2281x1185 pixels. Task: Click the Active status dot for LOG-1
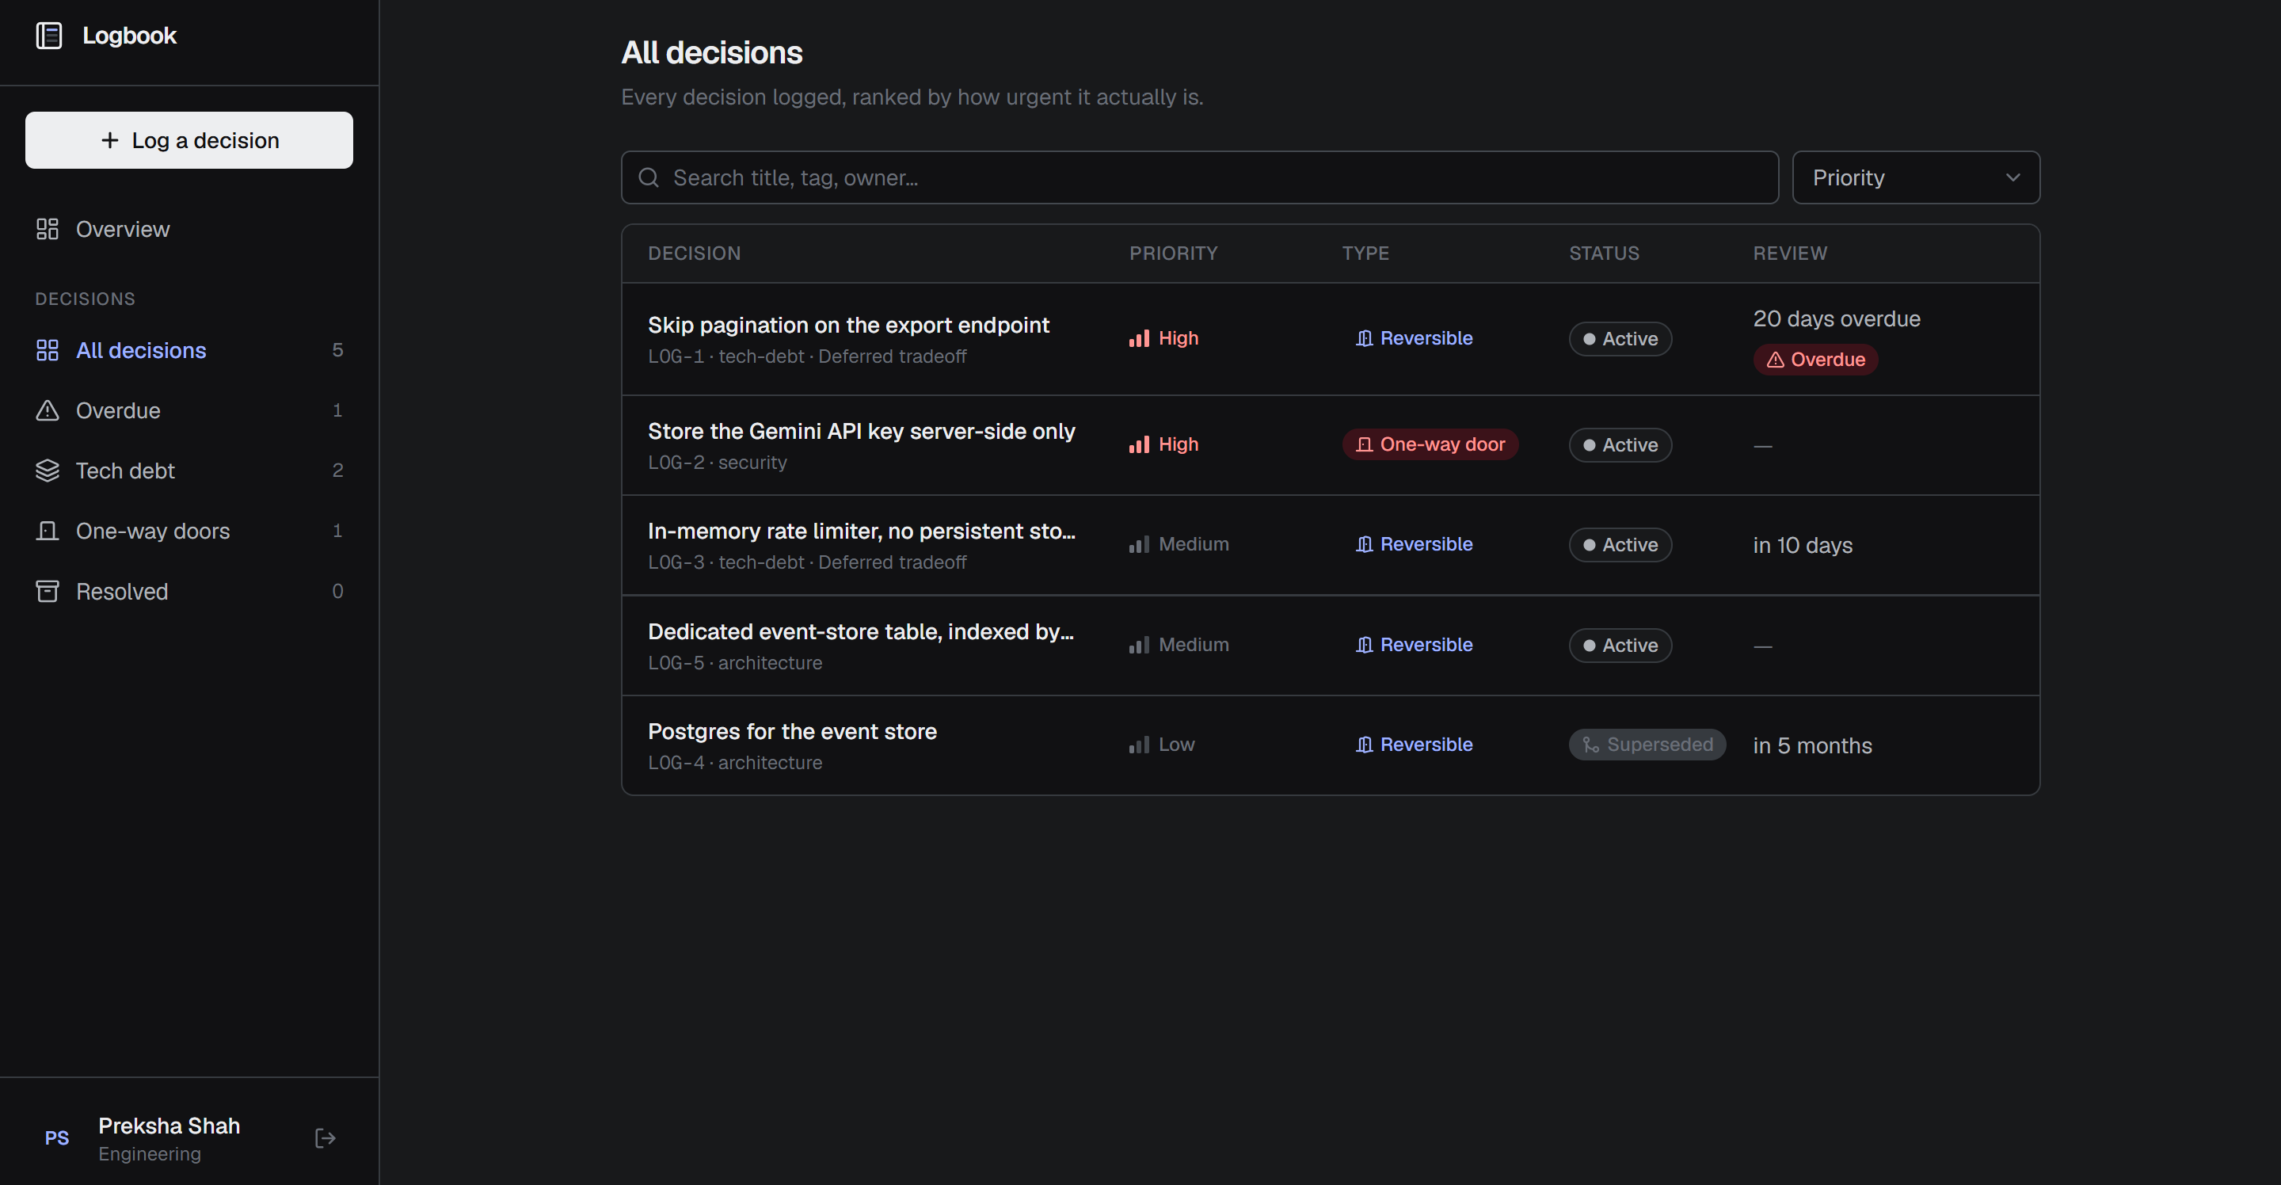[1590, 339]
